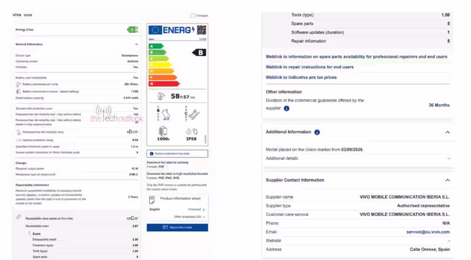Click the green Energy Class badge

[133, 30]
